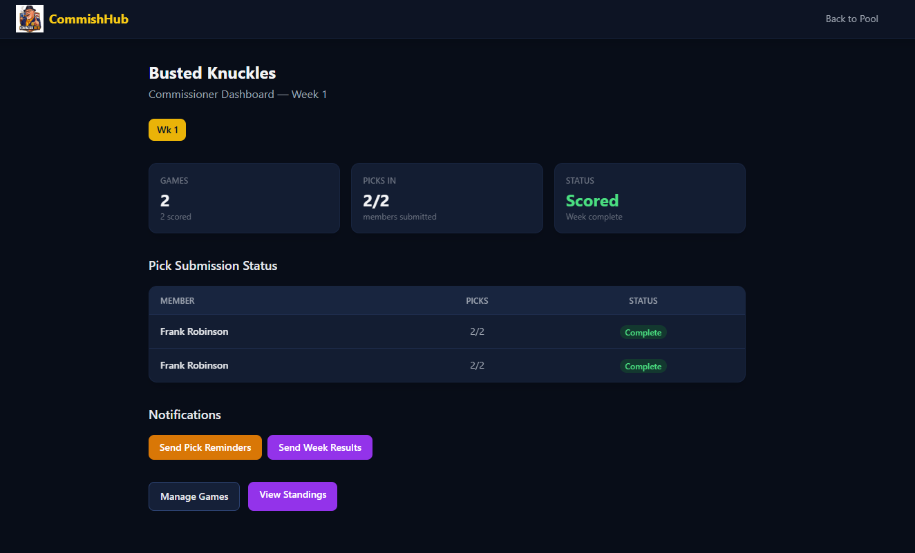
Task: Click the Games summary card
Action: (x=244, y=198)
